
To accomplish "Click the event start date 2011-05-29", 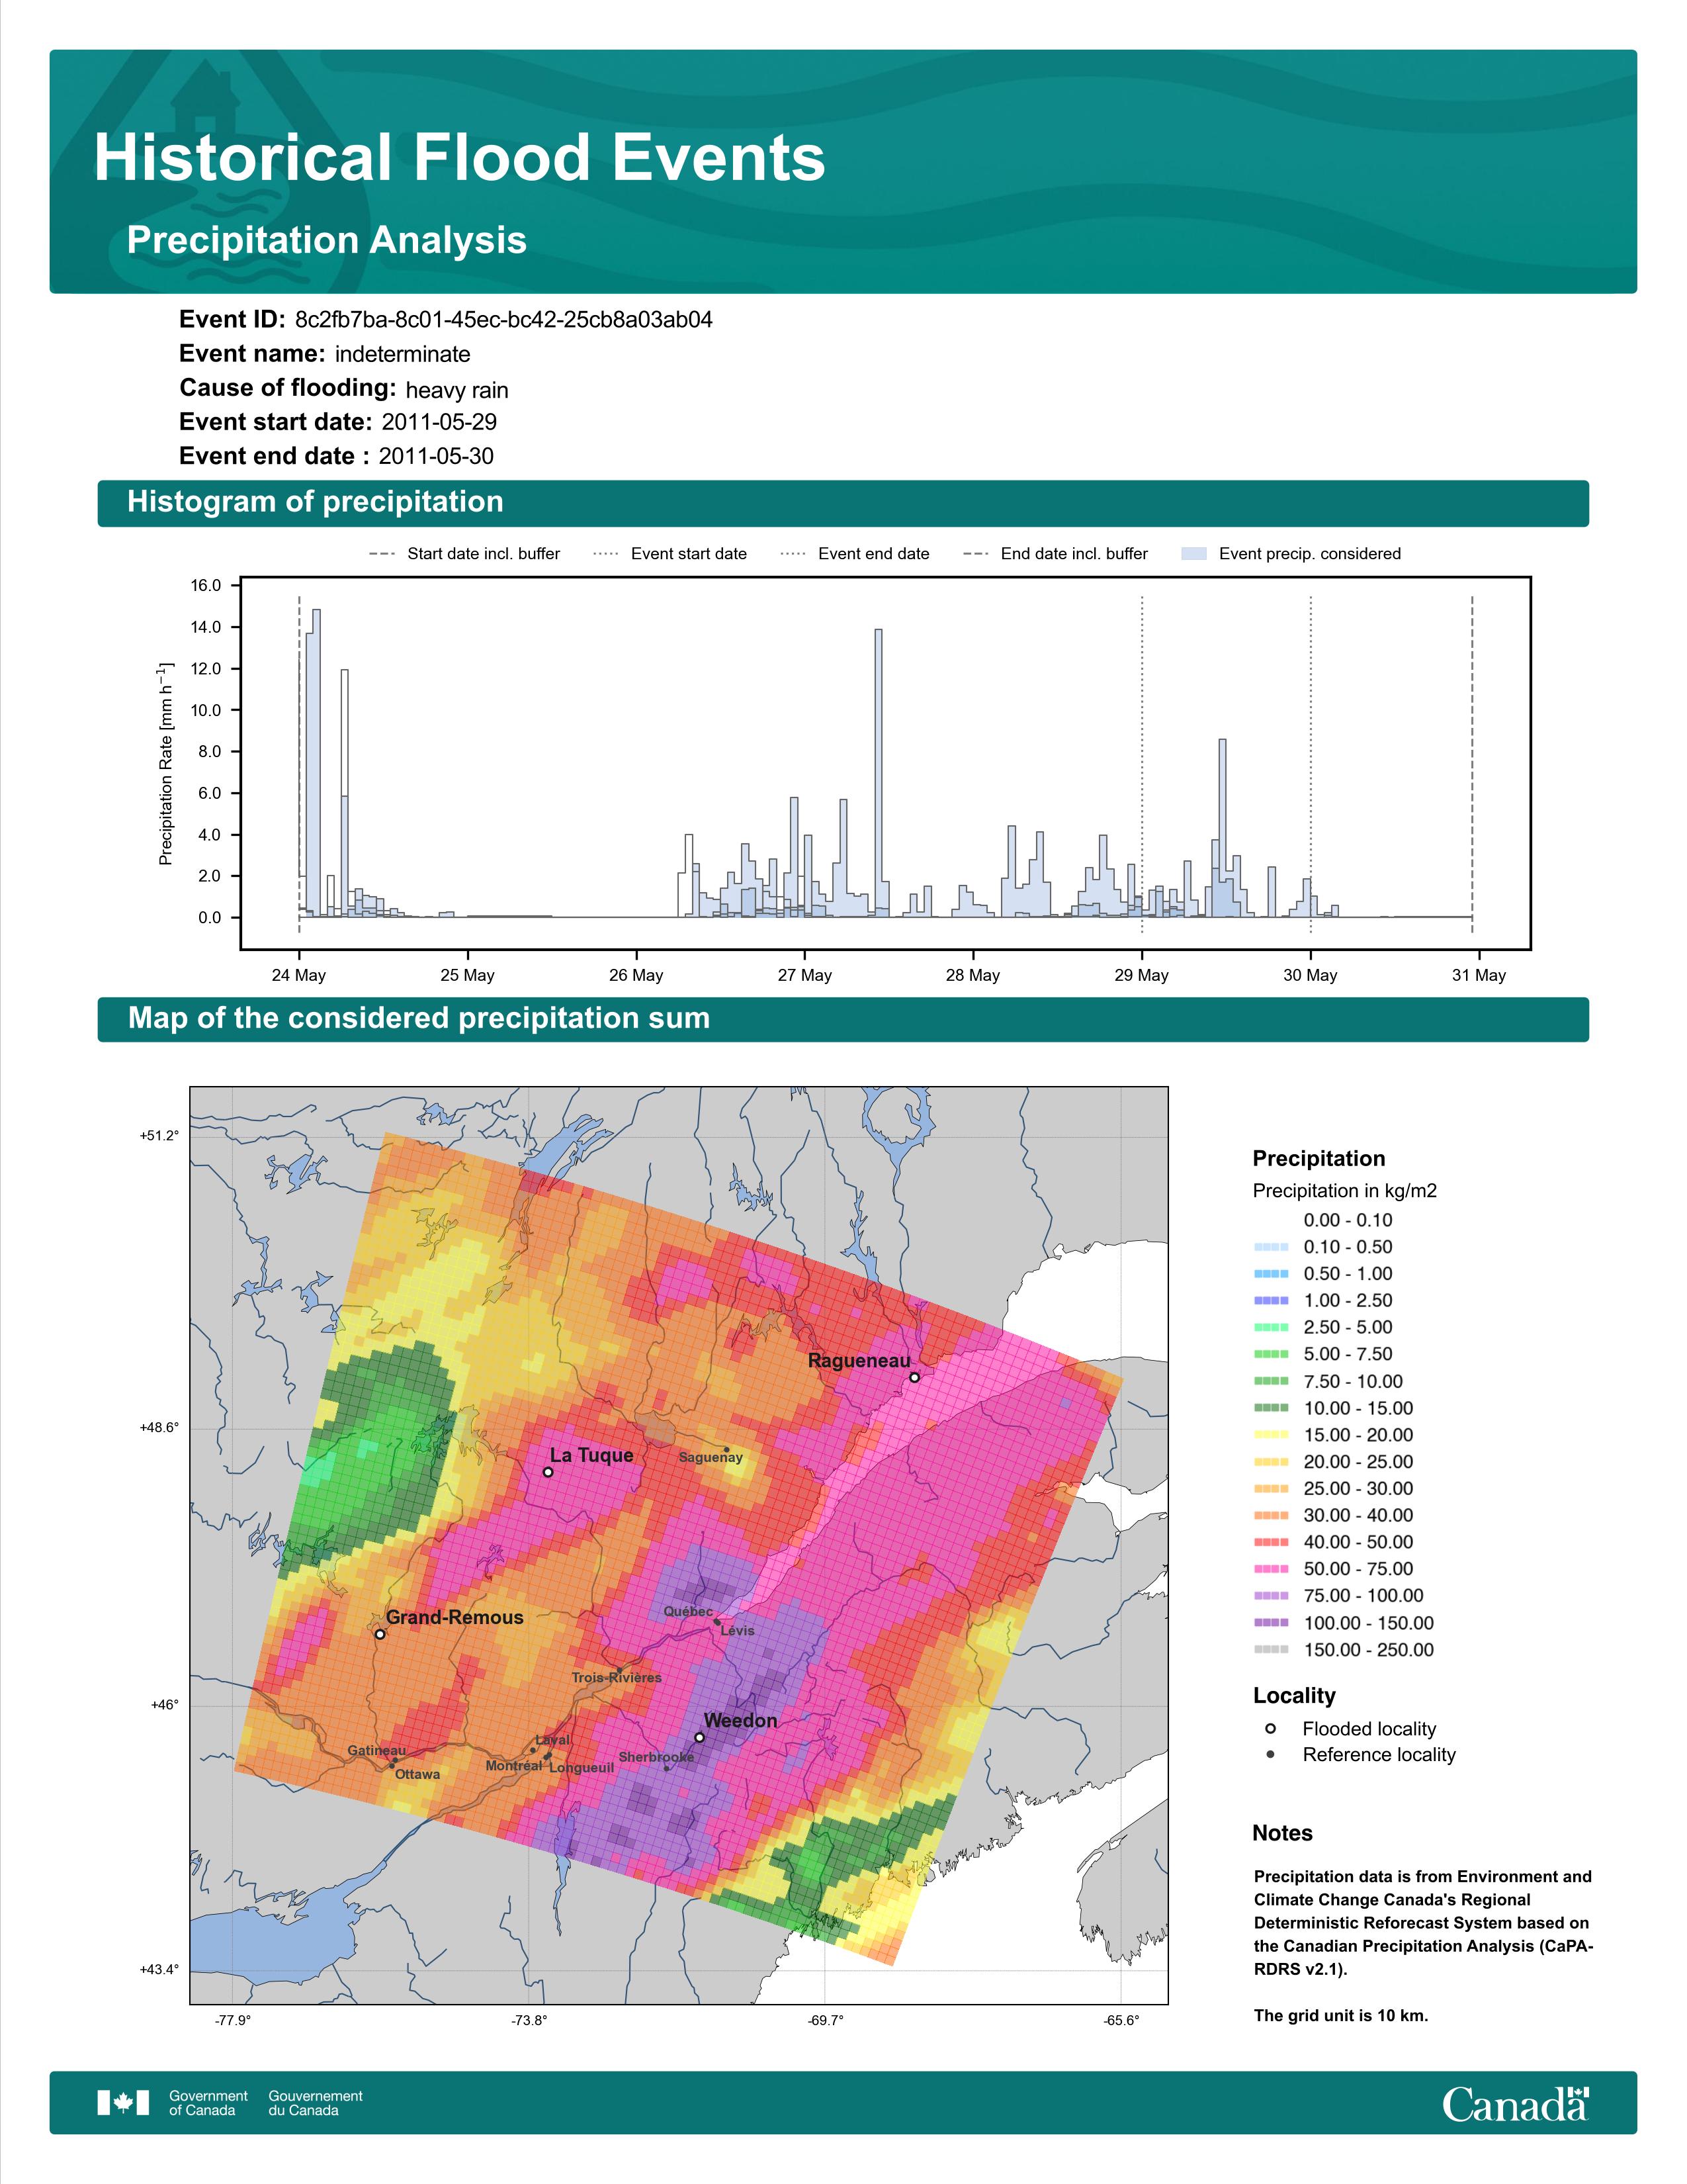I will 439,422.
